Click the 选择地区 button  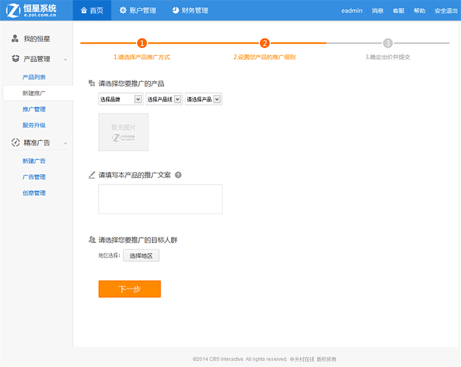point(141,256)
